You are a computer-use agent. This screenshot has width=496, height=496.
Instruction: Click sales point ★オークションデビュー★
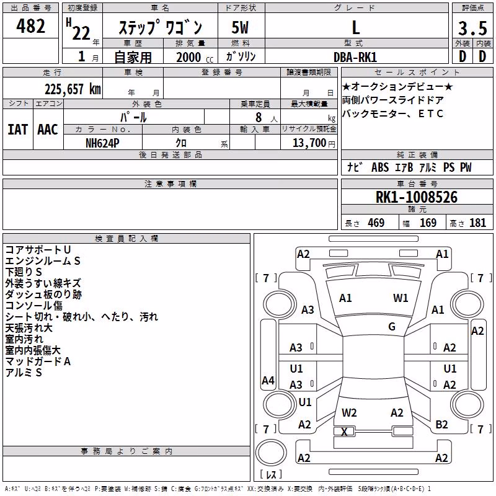click(397, 86)
